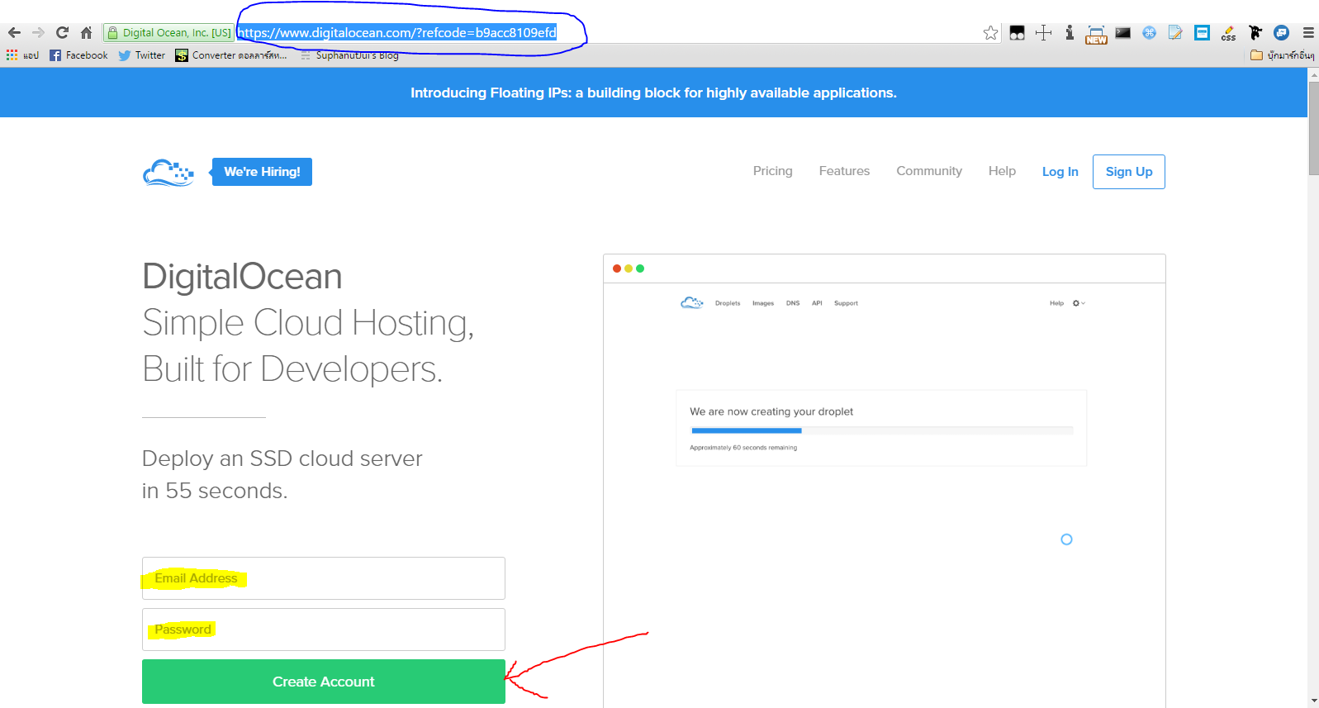Screen dimensions: 1319x708
Task: Click the We're Hiring! badge
Action: (262, 172)
